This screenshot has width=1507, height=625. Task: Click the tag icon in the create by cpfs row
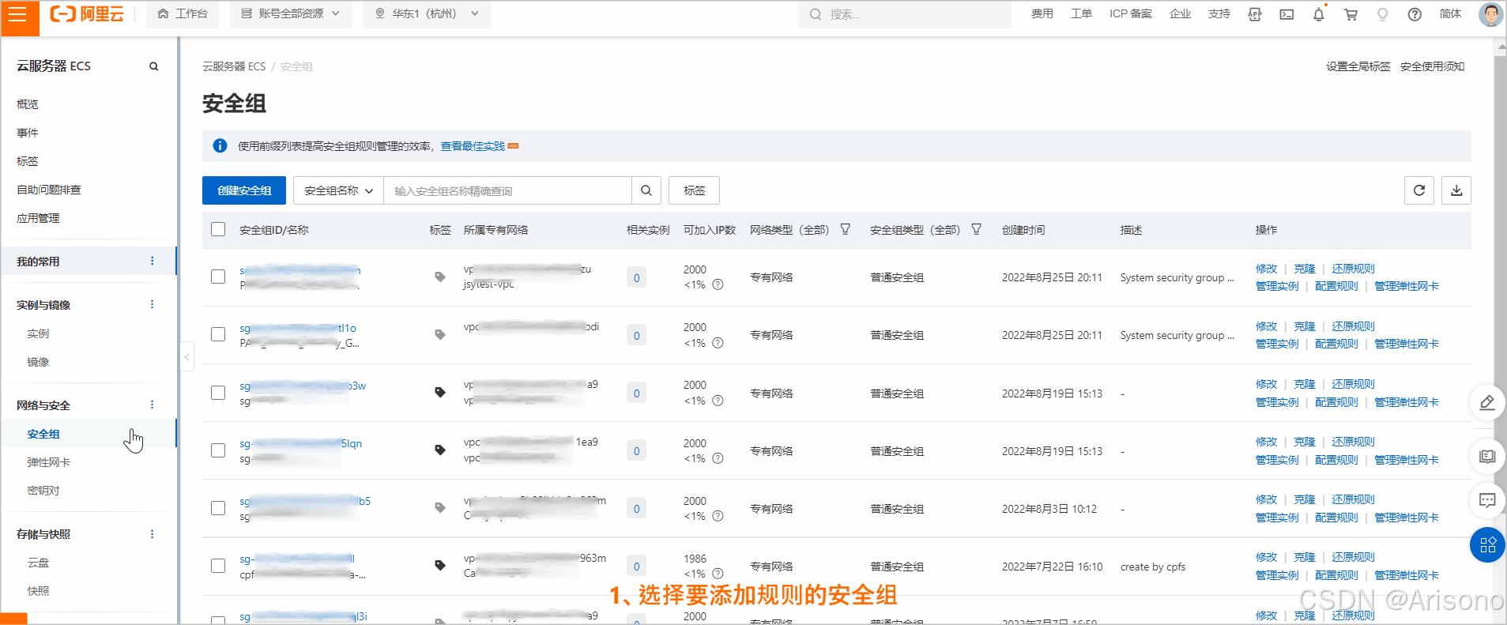click(x=440, y=566)
